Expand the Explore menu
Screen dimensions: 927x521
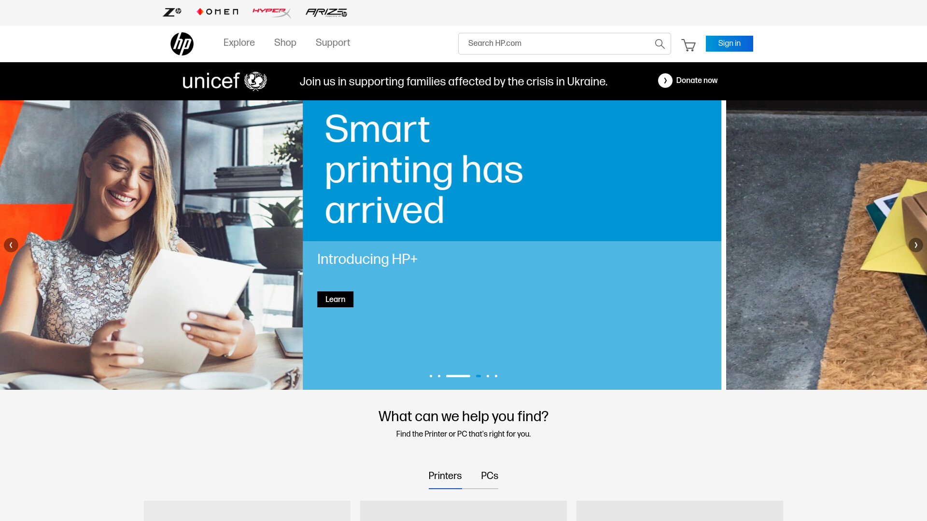[x=239, y=43]
